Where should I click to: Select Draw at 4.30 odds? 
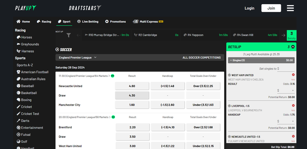[x=132, y=96]
